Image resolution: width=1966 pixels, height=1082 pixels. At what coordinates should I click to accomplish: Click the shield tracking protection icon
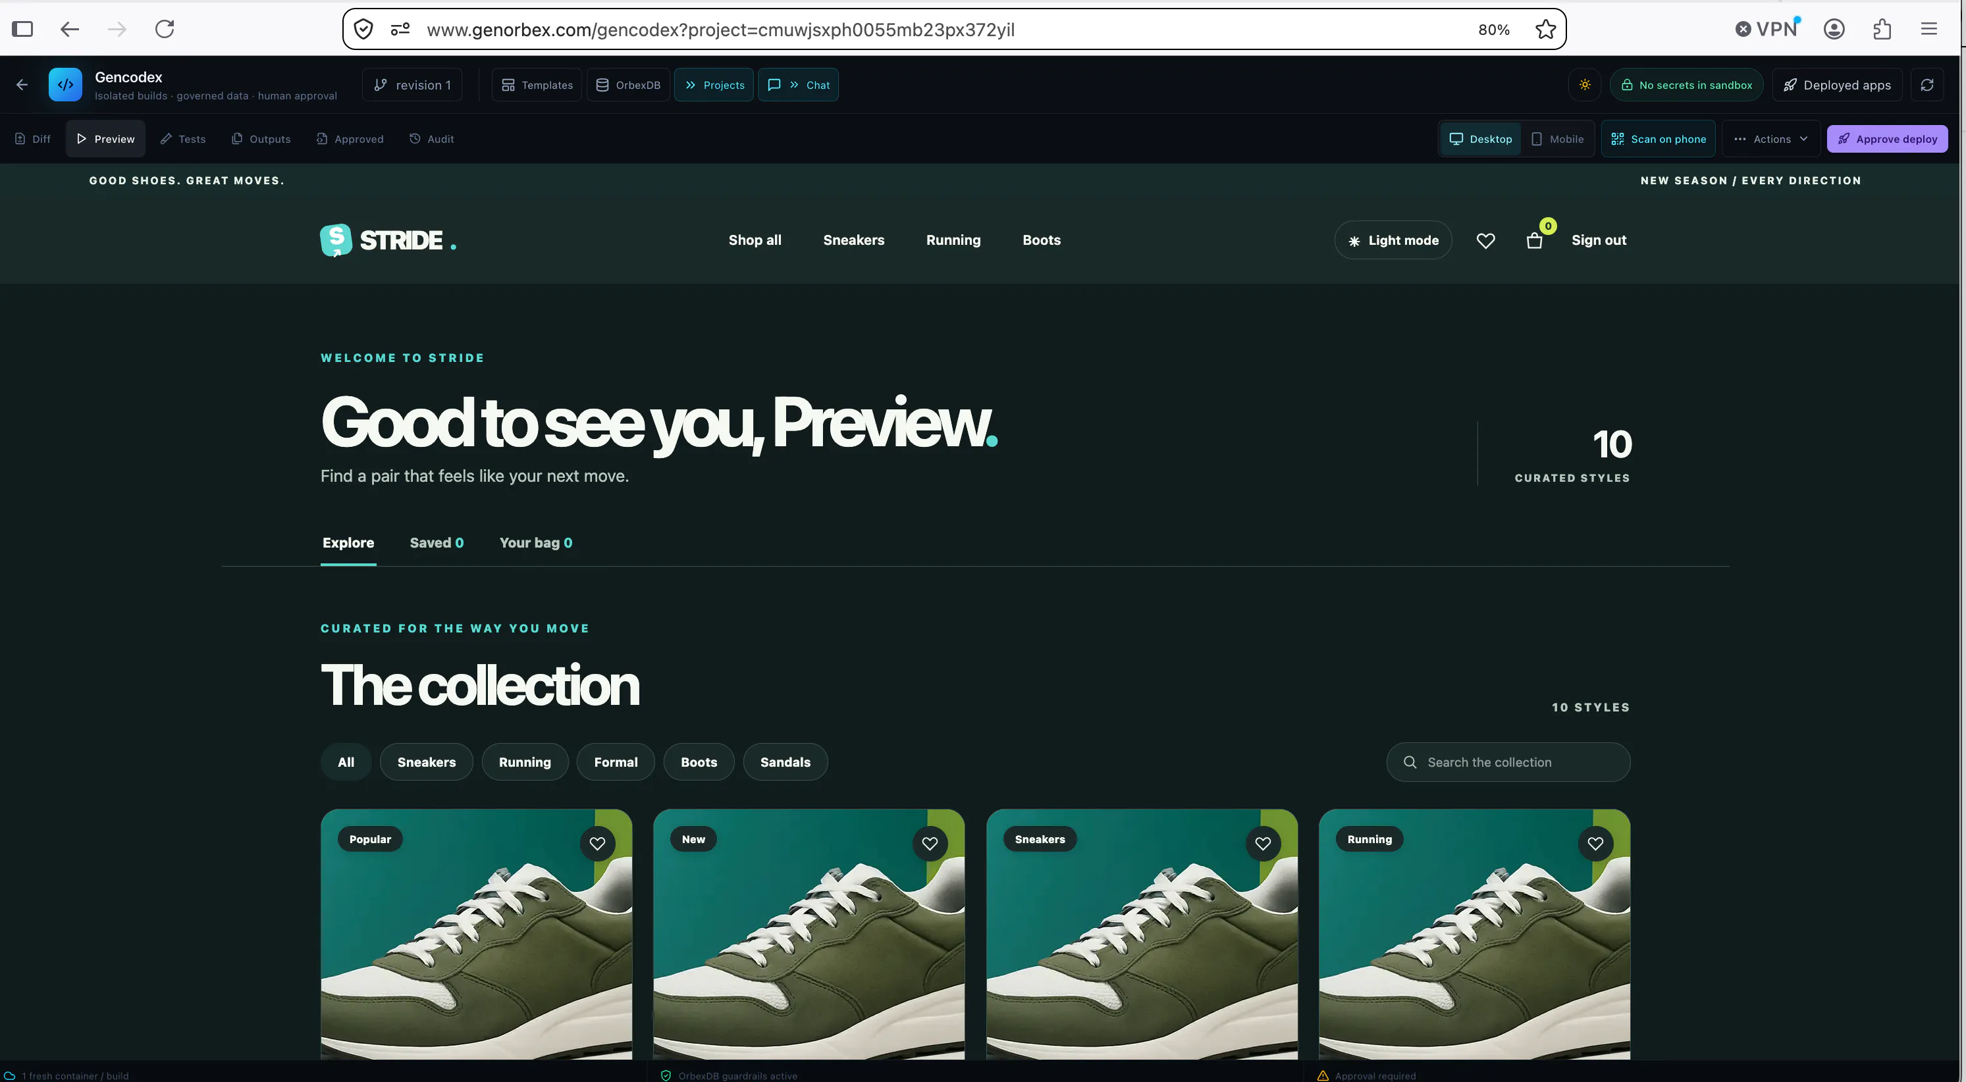[363, 29]
